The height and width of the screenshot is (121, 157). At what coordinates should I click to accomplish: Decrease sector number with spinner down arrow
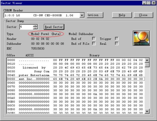(35, 28)
